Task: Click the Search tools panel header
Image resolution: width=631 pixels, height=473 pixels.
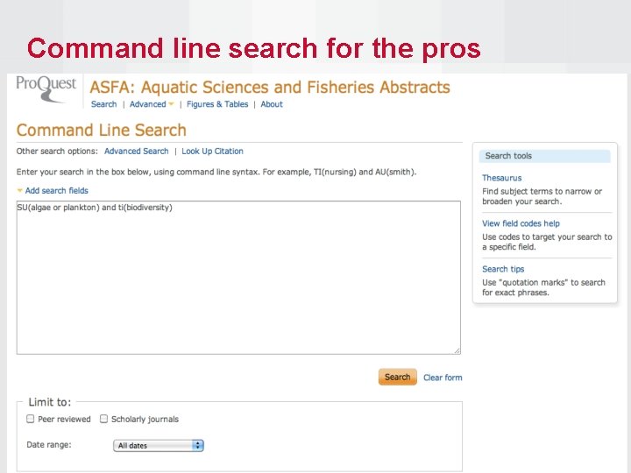Action: tap(545, 156)
